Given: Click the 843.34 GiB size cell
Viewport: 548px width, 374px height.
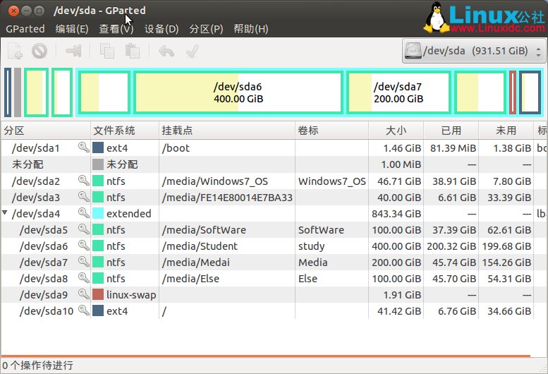Looking at the screenshot, I should coord(396,213).
